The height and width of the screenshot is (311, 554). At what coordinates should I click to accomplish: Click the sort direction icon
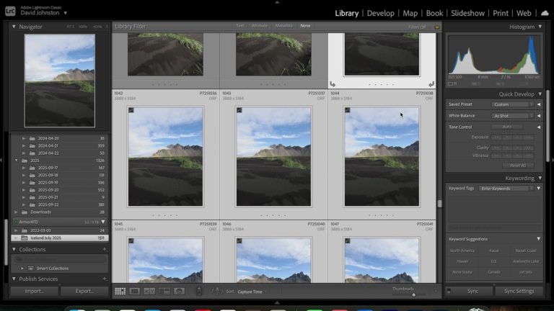[x=216, y=291]
